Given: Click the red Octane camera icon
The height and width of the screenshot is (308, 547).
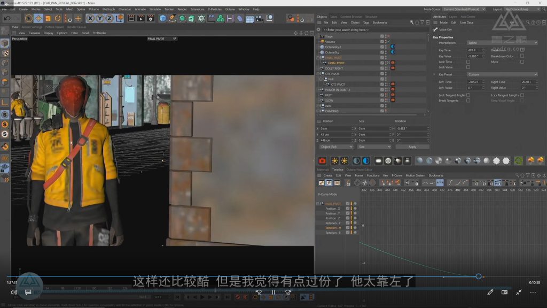Looking at the screenshot, I should click(322, 161).
